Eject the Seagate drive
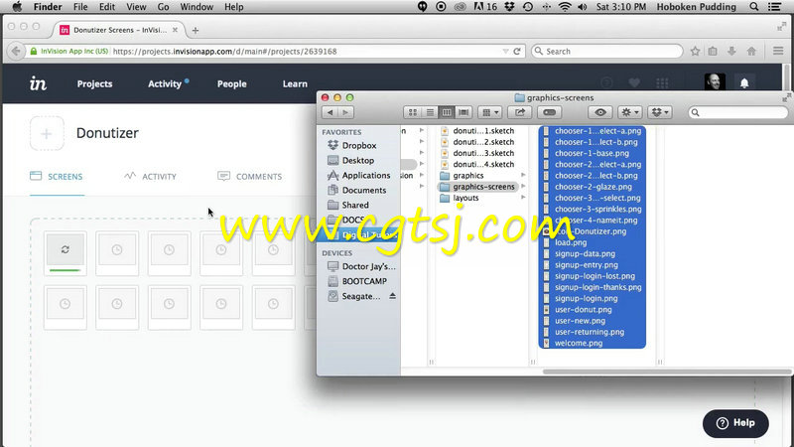This screenshot has height=447, width=794. click(392, 296)
